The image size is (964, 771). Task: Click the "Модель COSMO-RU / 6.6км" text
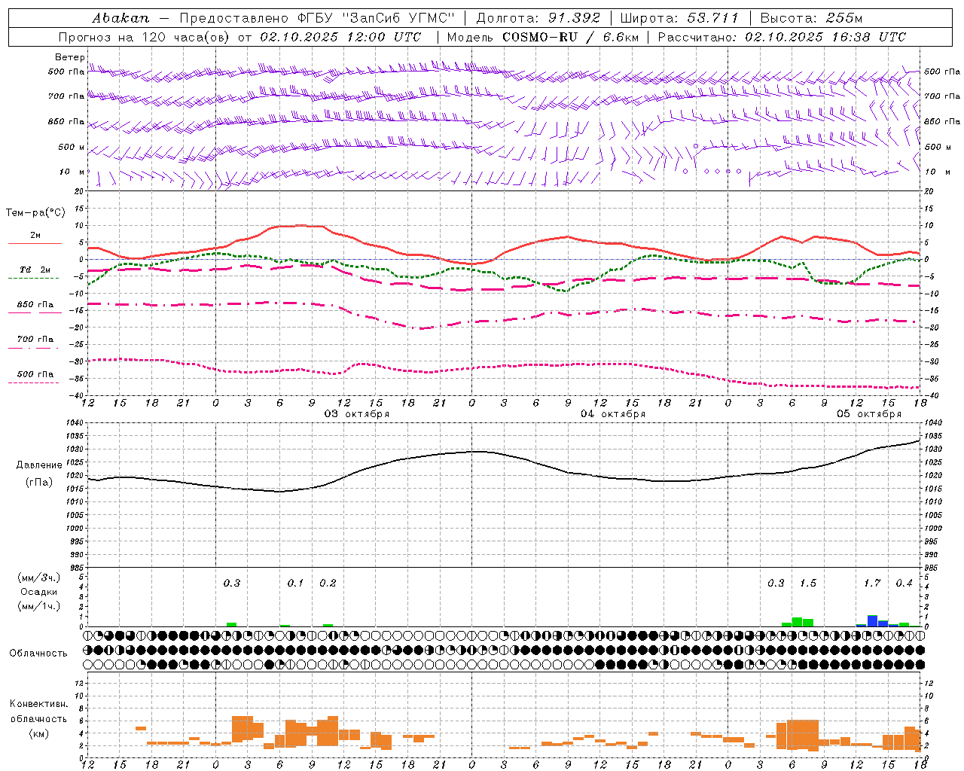(543, 37)
